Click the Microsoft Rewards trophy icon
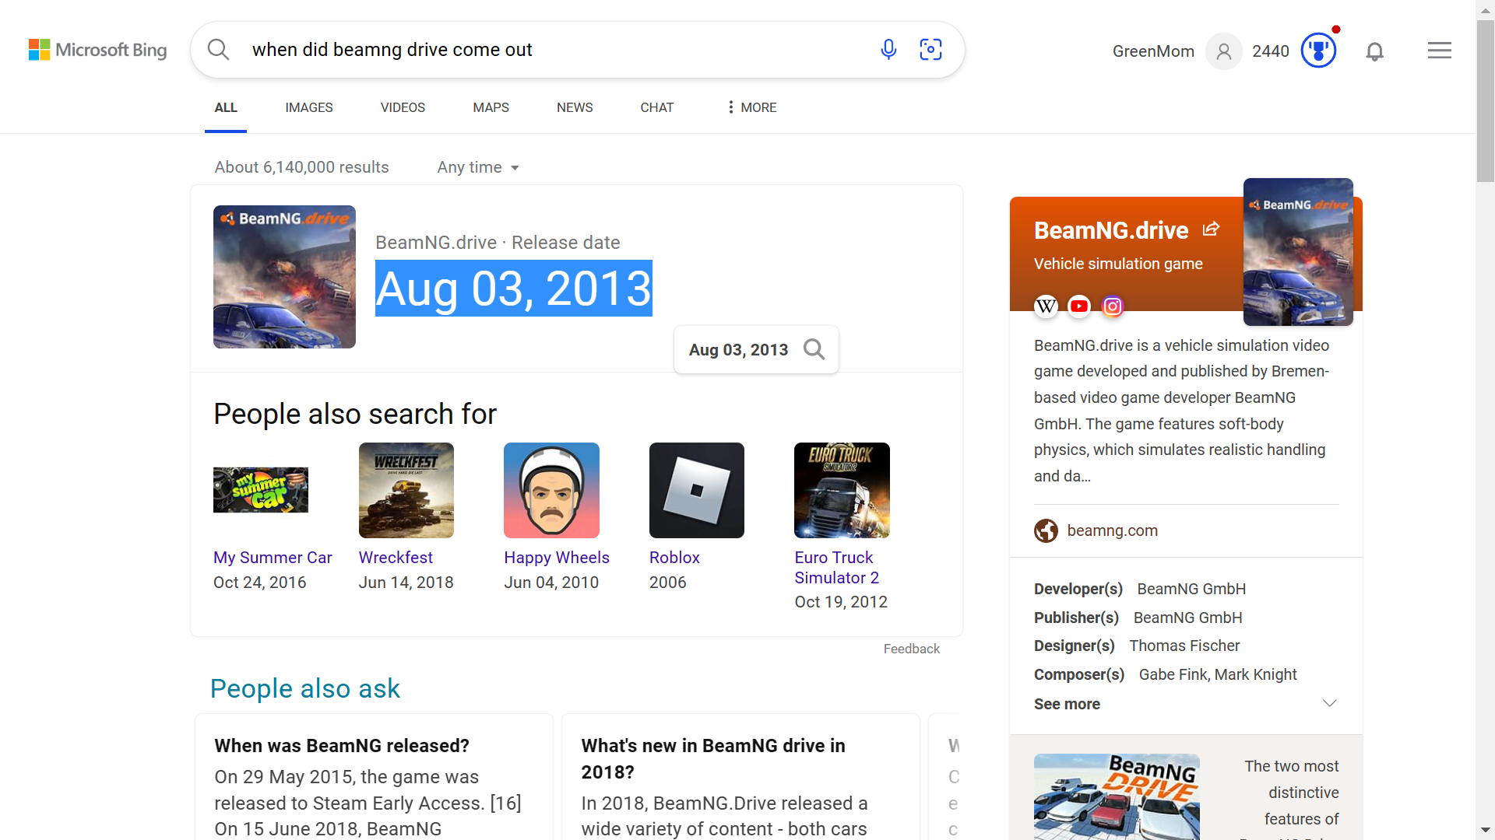This screenshot has width=1495, height=840. pos(1318,51)
